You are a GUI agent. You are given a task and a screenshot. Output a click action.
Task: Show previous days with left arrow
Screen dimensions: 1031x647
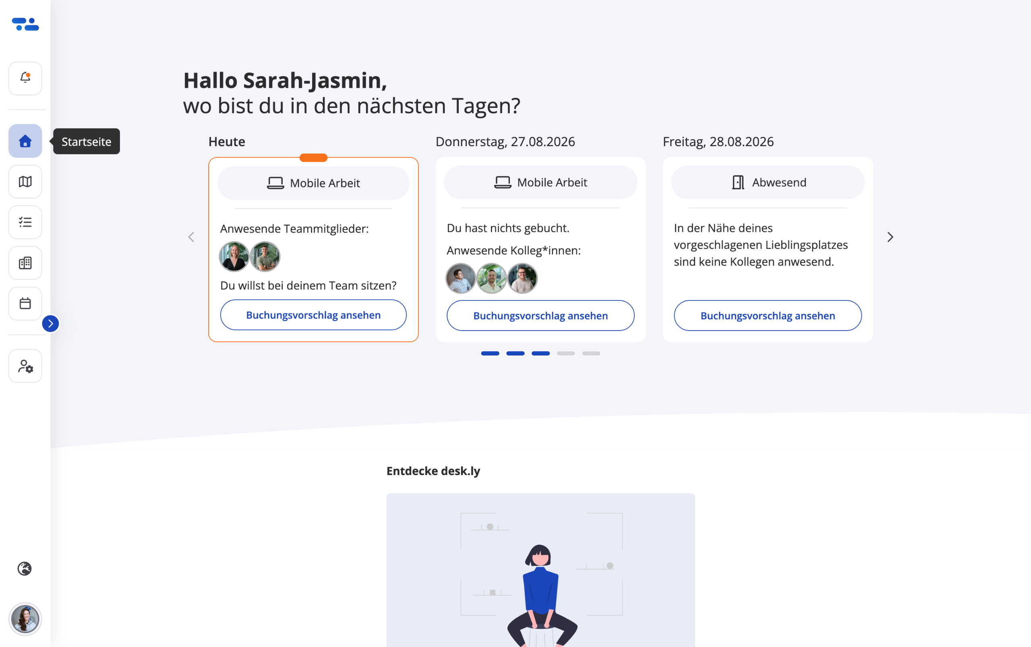click(191, 237)
